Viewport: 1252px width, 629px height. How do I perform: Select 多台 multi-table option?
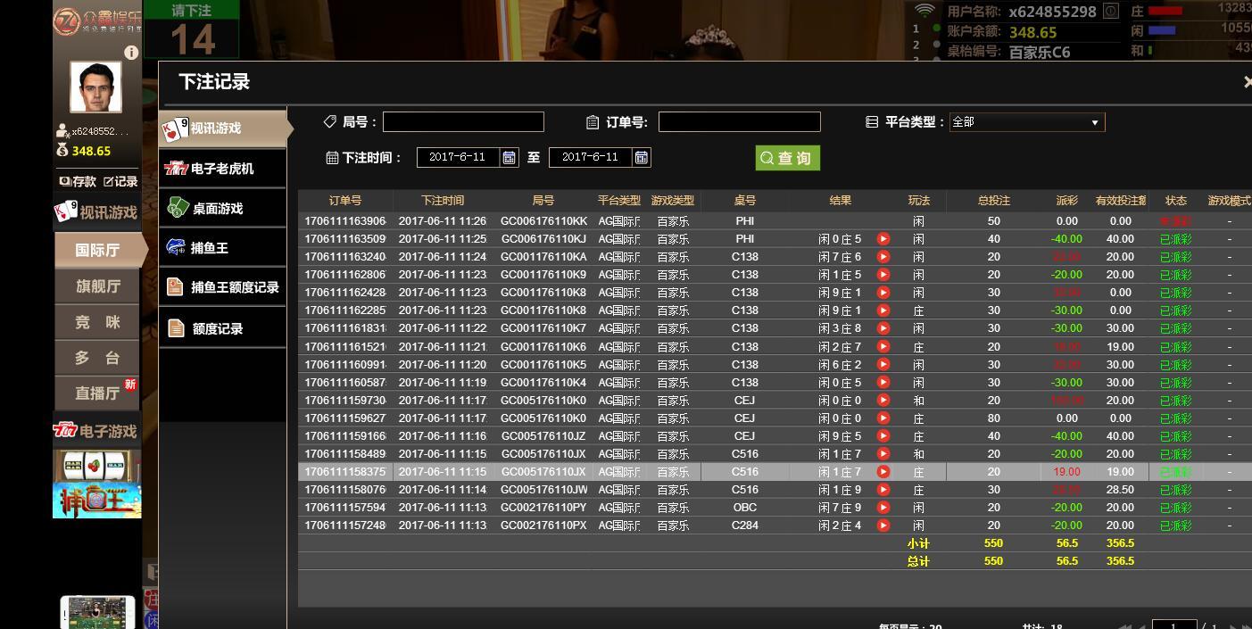click(x=97, y=358)
